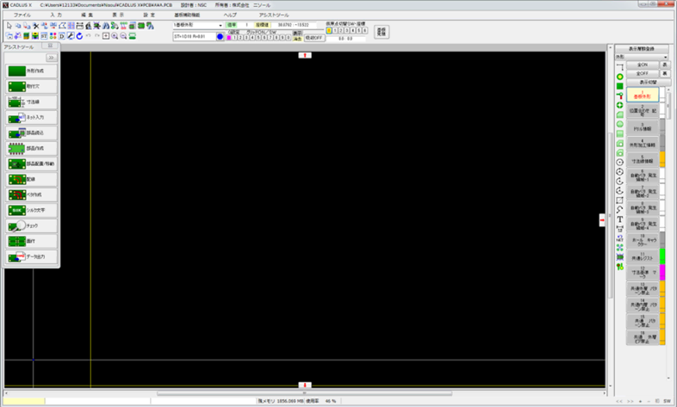The width and height of the screenshot is (677, 407).
Task: Toggle grid switch number 1
Action: [x=234, y=38]
